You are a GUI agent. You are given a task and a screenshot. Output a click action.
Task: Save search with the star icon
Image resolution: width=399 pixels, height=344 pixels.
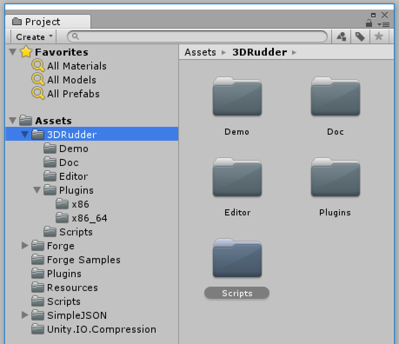click(379, 36)
